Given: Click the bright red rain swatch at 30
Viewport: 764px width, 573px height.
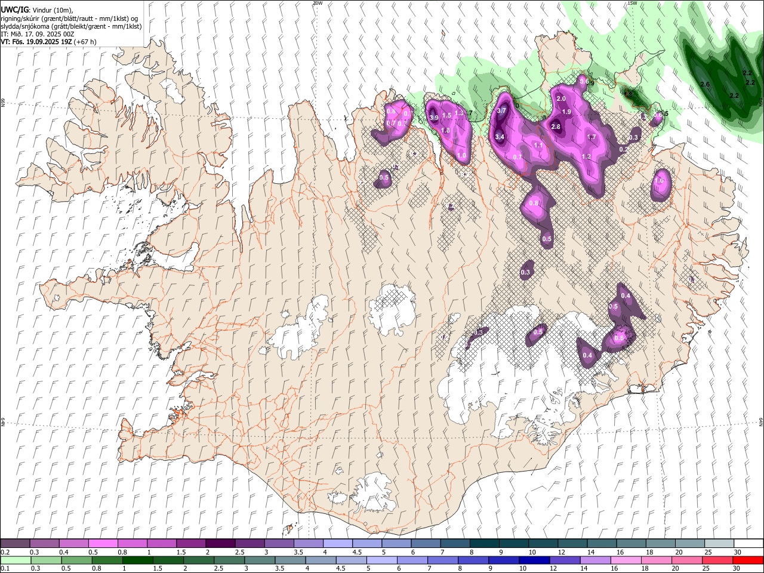Looking at the screenshot, I should click(748, 560).
